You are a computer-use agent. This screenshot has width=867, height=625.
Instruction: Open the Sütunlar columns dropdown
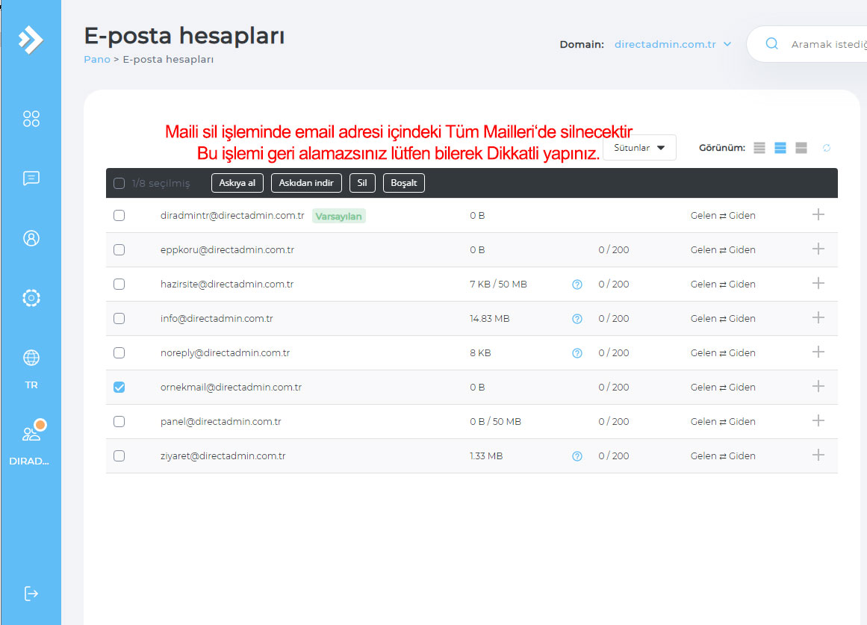pos(639,148)
